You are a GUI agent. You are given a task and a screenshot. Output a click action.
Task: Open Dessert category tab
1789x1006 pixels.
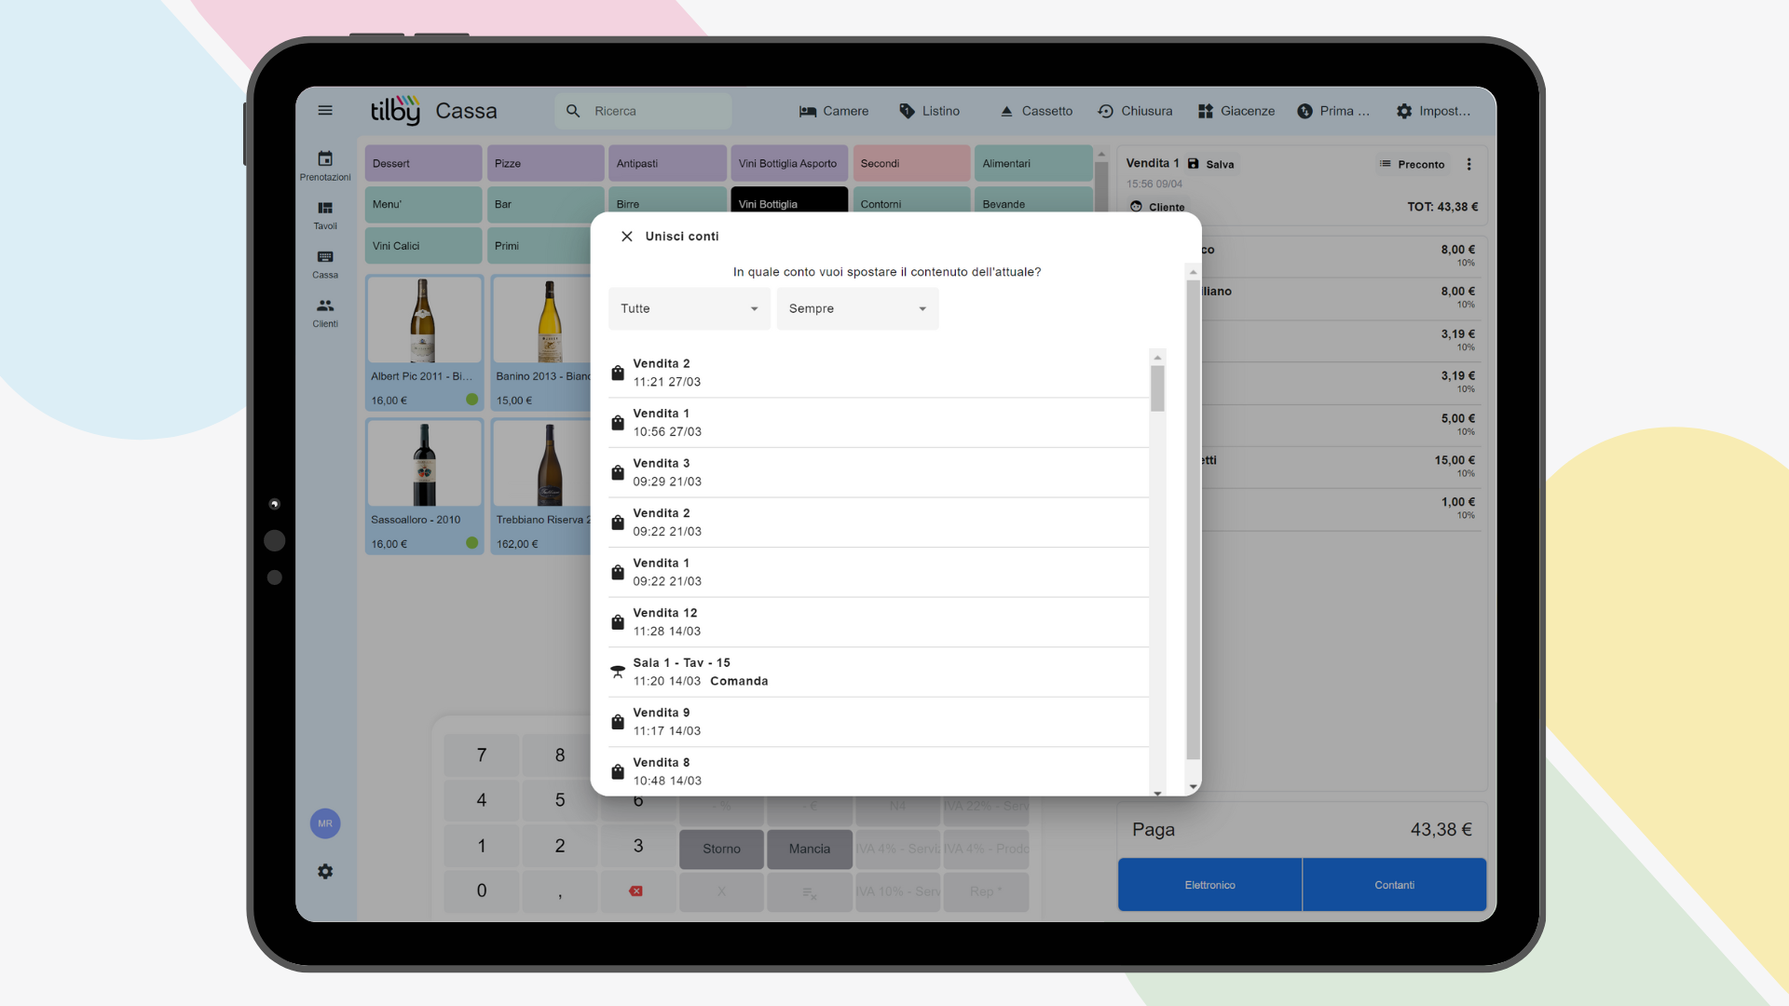423,163
